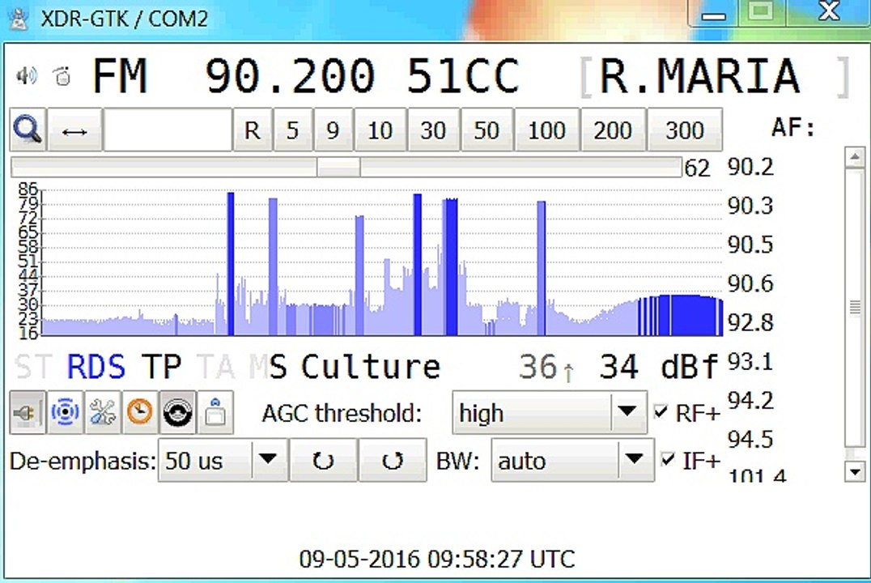This screenshot has height=583, width=871.
Task: Click the 90.200 frequency display
Action: [290, 76]
